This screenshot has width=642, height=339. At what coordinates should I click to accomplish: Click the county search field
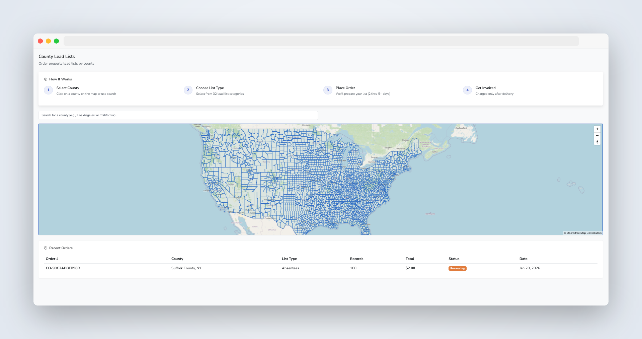tap(178, 115)
